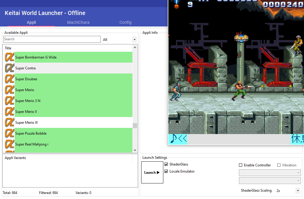The height and width of the screenshot is (199, 304).
Task: Click the Total: 984 status text
Action: [10, 193]
